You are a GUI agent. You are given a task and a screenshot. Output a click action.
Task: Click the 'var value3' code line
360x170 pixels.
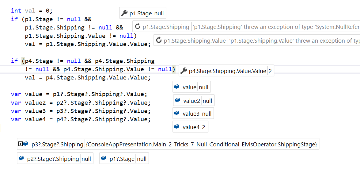(x=81, y=111)
